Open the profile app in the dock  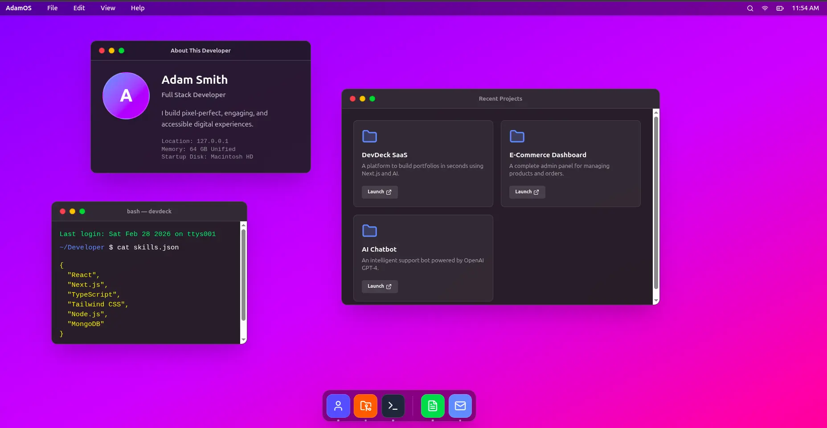338,406
